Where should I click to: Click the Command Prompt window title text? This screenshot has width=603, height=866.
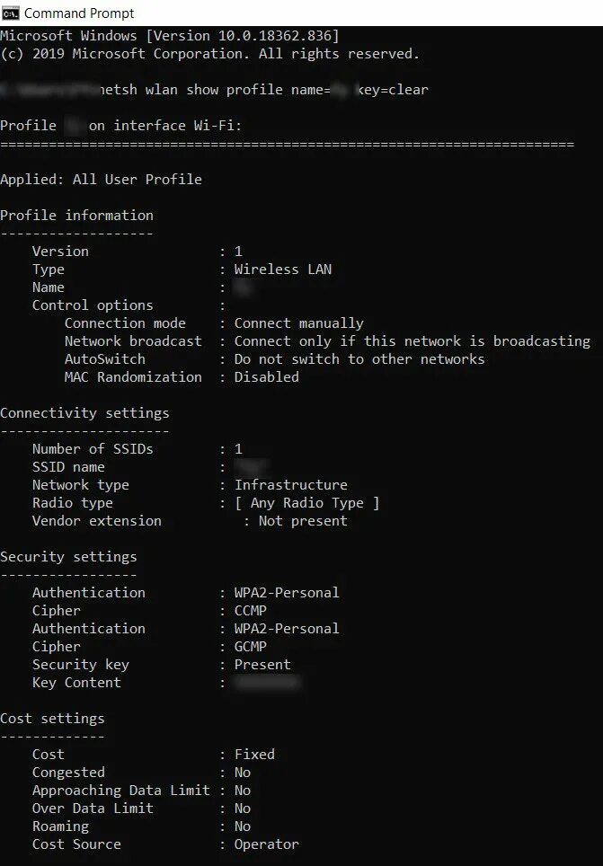(79, 13)
